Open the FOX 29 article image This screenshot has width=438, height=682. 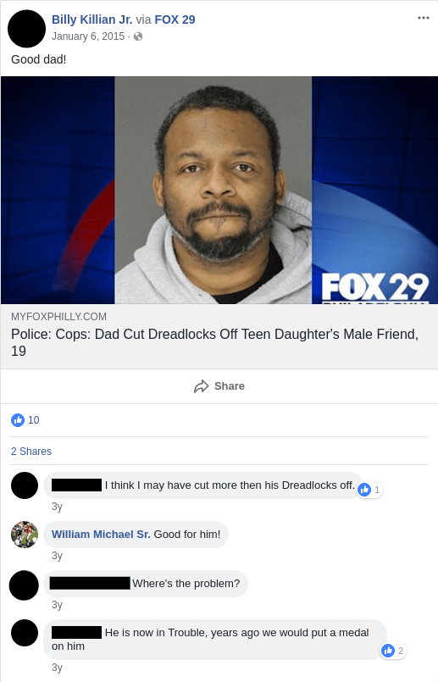pos(219,190)
